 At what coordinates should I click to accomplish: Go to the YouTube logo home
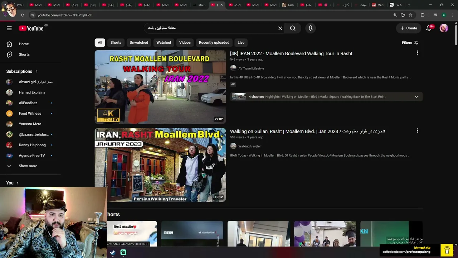[x=31, y=28]
